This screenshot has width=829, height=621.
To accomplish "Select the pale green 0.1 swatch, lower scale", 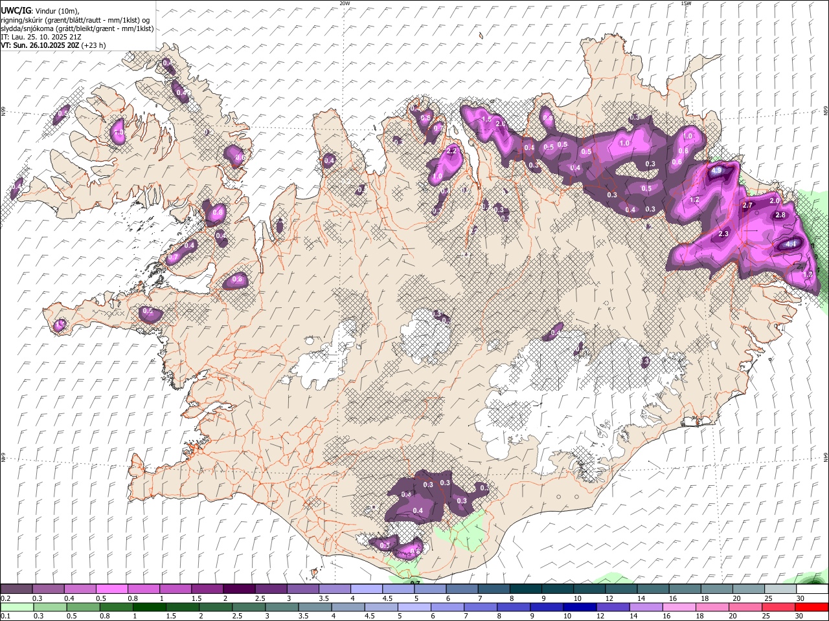I will point(17,607).
